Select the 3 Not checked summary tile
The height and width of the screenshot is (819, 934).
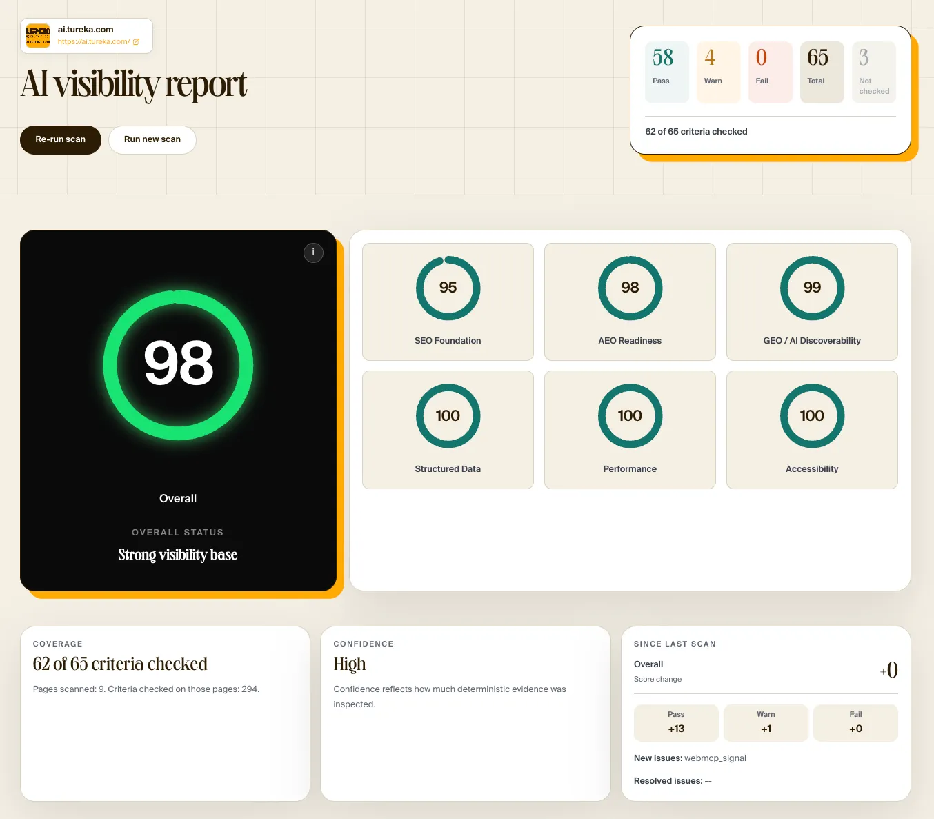click(x=874, y=72)
